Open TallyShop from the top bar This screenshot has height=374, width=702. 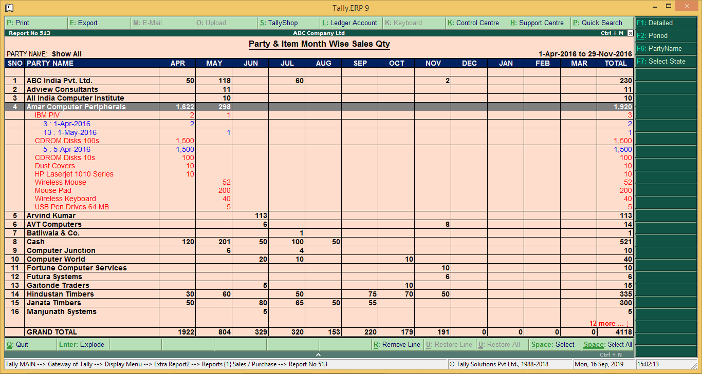coord(286,23)
